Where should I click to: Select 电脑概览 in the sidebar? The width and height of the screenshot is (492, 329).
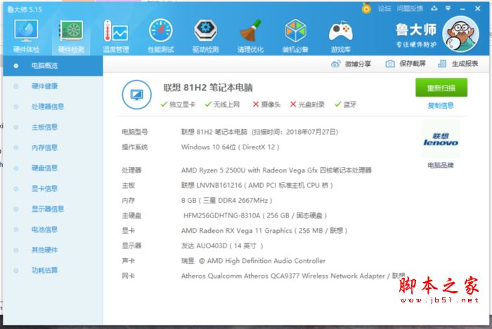(x=53, y=66)
